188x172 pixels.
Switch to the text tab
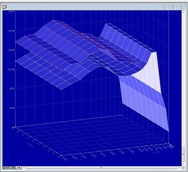coord(7,168)
